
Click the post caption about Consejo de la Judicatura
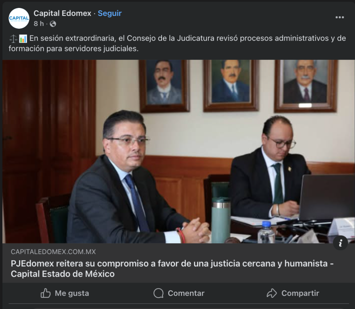(177, 43)
